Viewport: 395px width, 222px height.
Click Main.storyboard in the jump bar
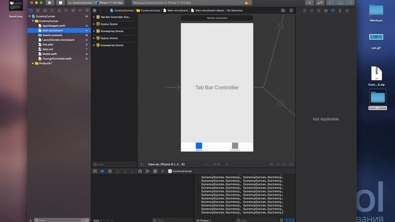175,10
